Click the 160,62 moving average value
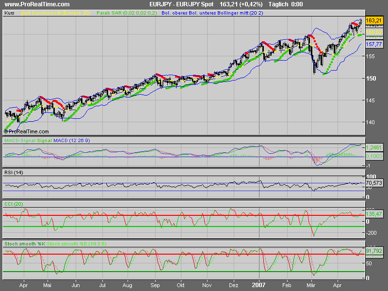 coord(373,32)
